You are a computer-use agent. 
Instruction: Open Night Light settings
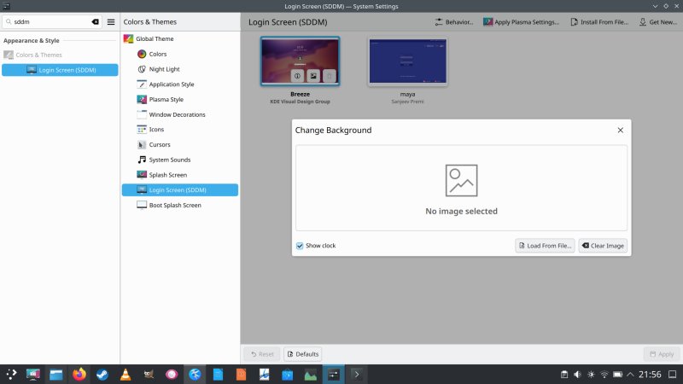[180, 69]
